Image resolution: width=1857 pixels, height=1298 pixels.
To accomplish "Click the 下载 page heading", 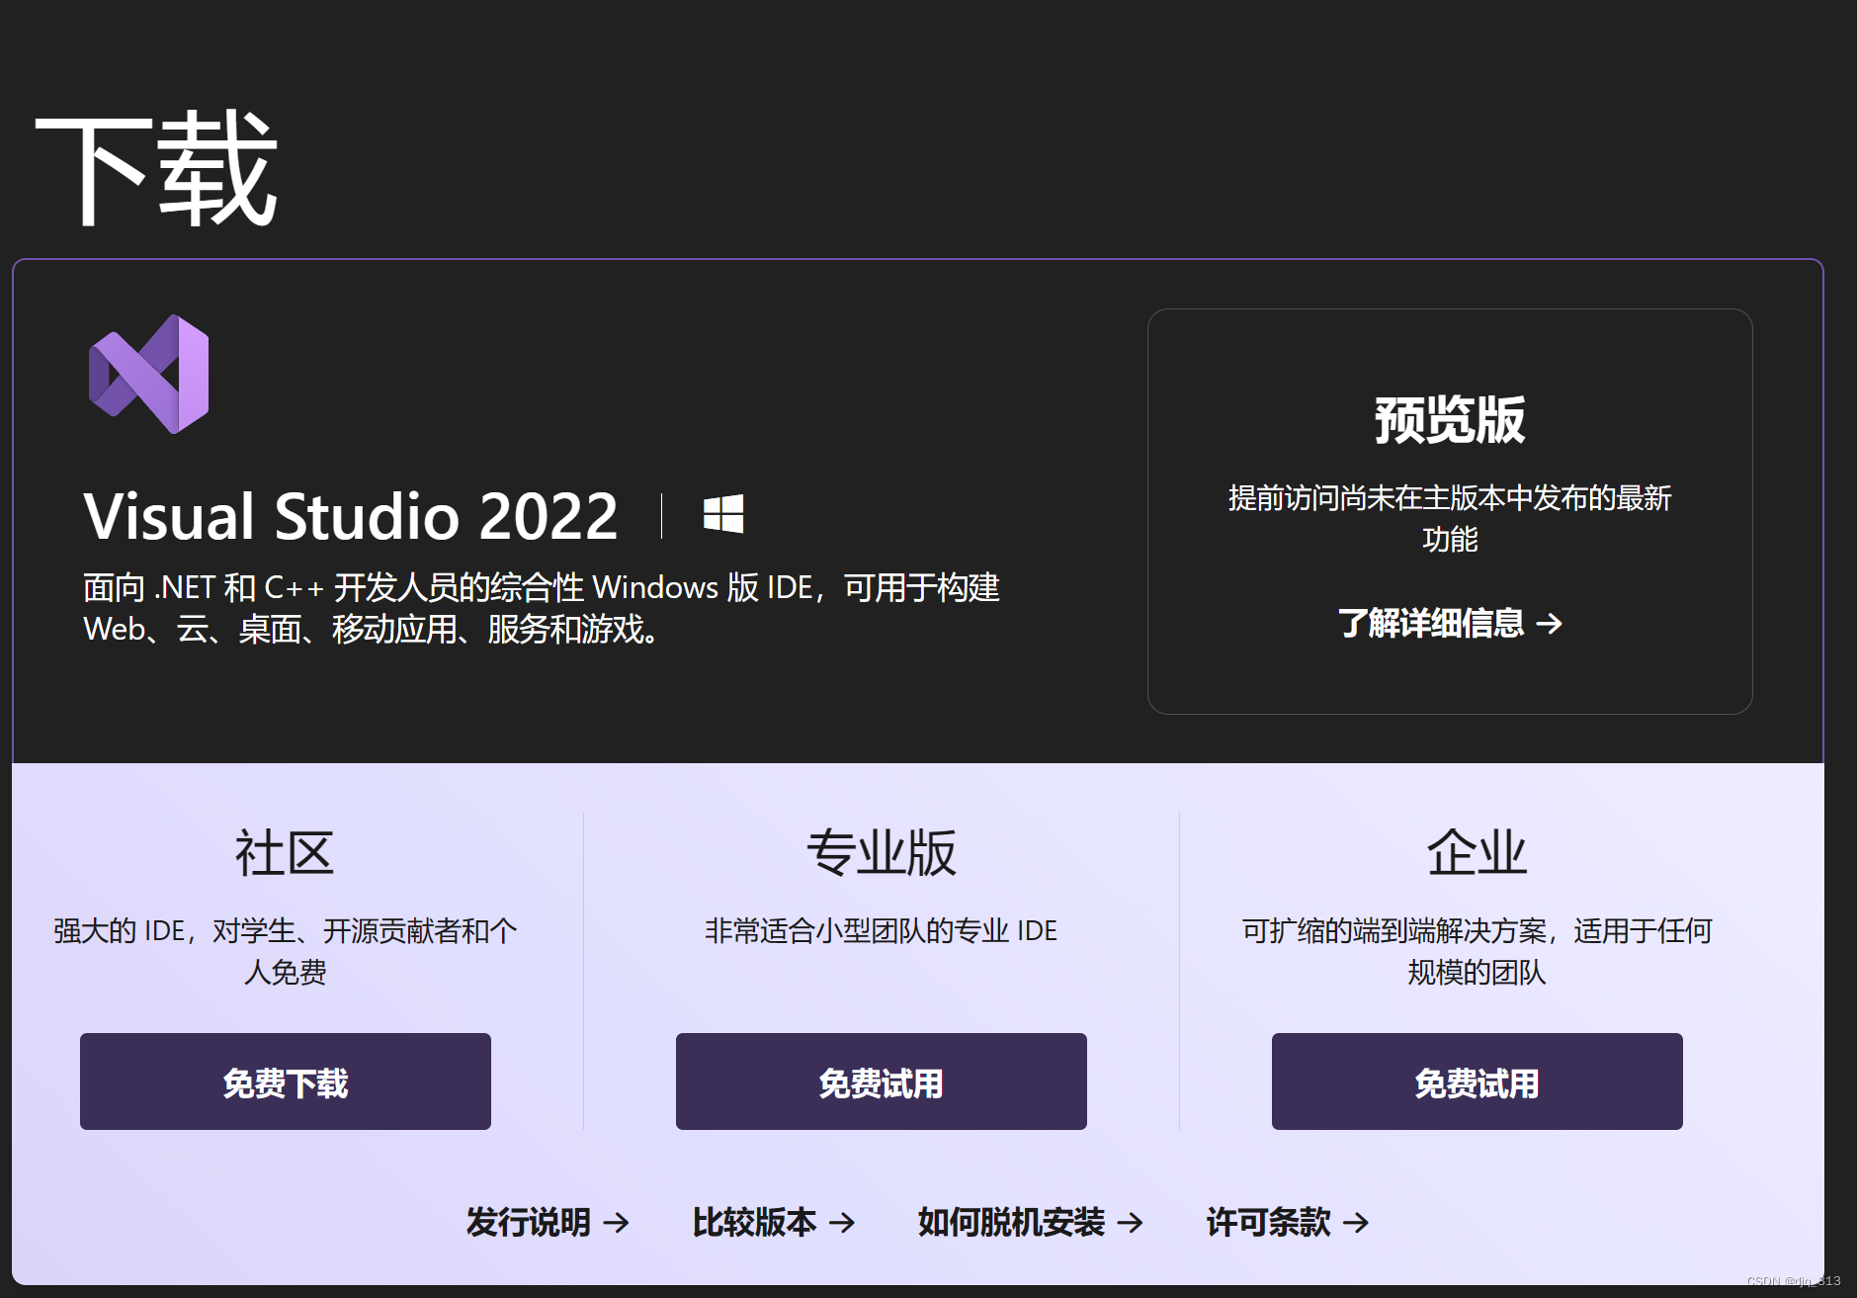I will pyautogui.click(x=156, y=168).
